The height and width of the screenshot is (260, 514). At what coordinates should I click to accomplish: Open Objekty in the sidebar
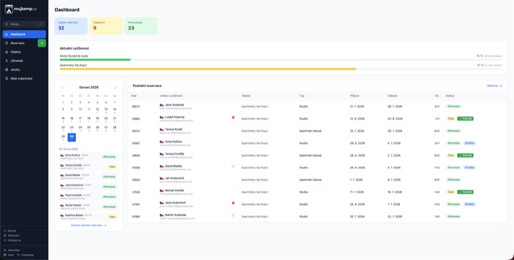coord(24,52)
